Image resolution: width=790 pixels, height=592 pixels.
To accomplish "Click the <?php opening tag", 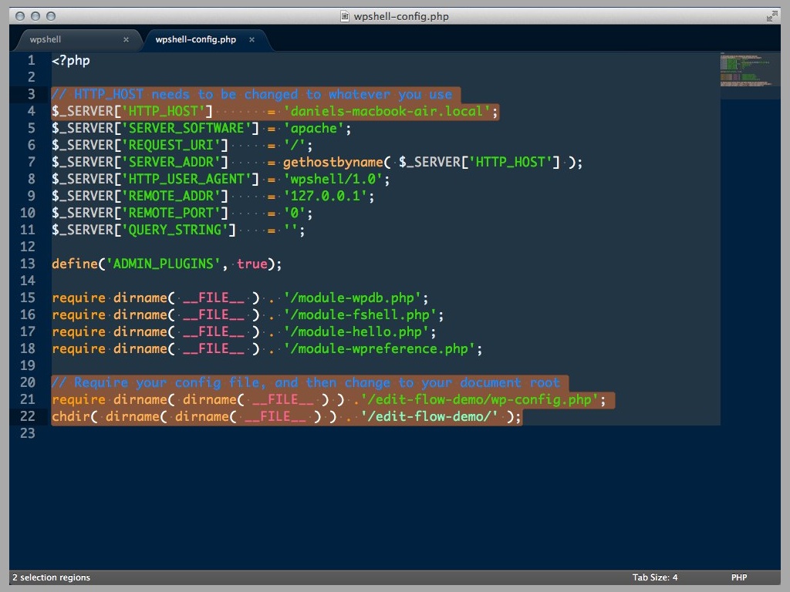I will point(70,60).
